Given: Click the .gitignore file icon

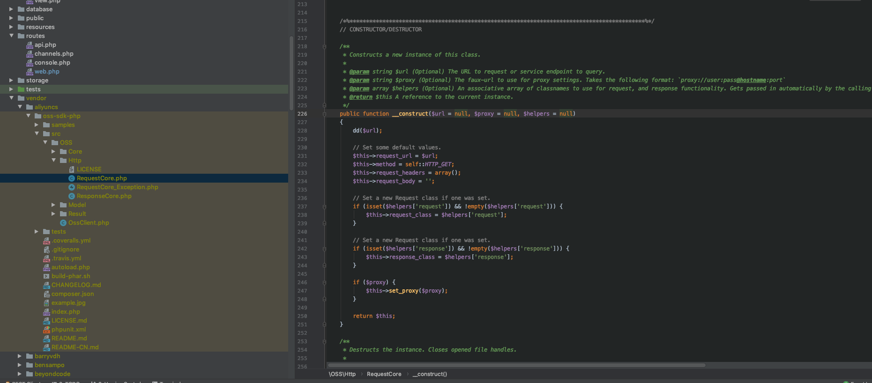Looking at the screenshot, I should pyautogui.click(x=46, y=250).
